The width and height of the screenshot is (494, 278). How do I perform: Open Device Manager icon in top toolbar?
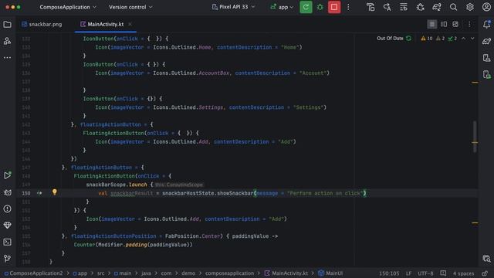[370, 7]
